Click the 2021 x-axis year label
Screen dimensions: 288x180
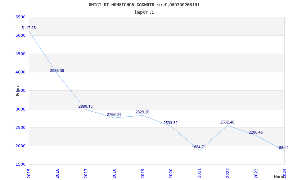[x=199, y=174]
